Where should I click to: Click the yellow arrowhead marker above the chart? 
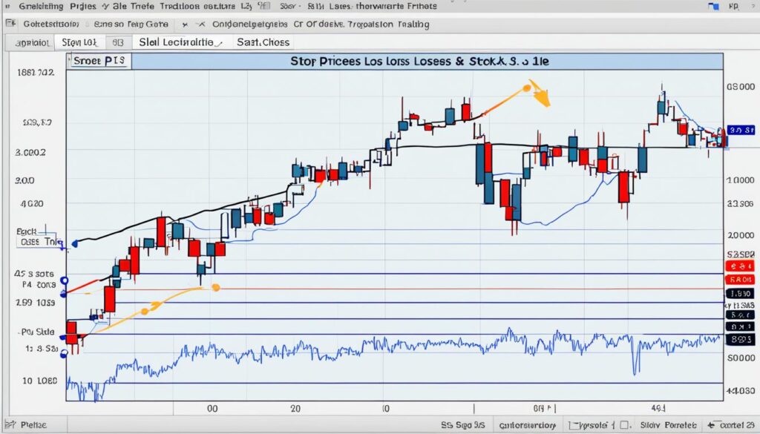coord(541,94)
